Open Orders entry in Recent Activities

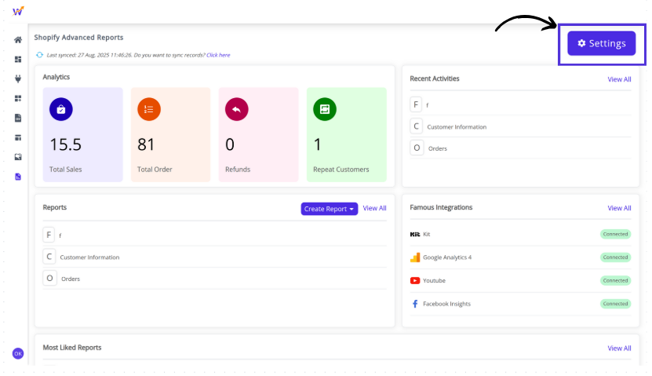(438, 148)
